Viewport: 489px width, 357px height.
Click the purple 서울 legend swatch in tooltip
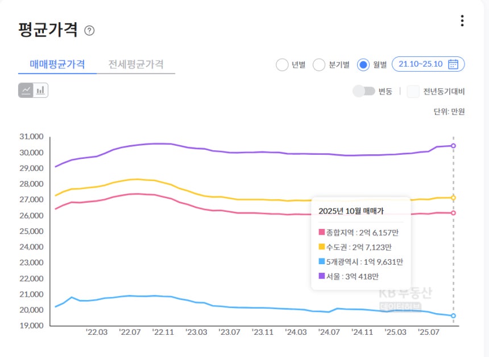321,276
